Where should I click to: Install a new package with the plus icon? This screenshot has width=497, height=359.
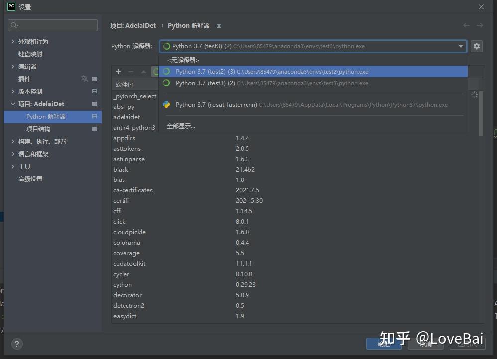118,72
